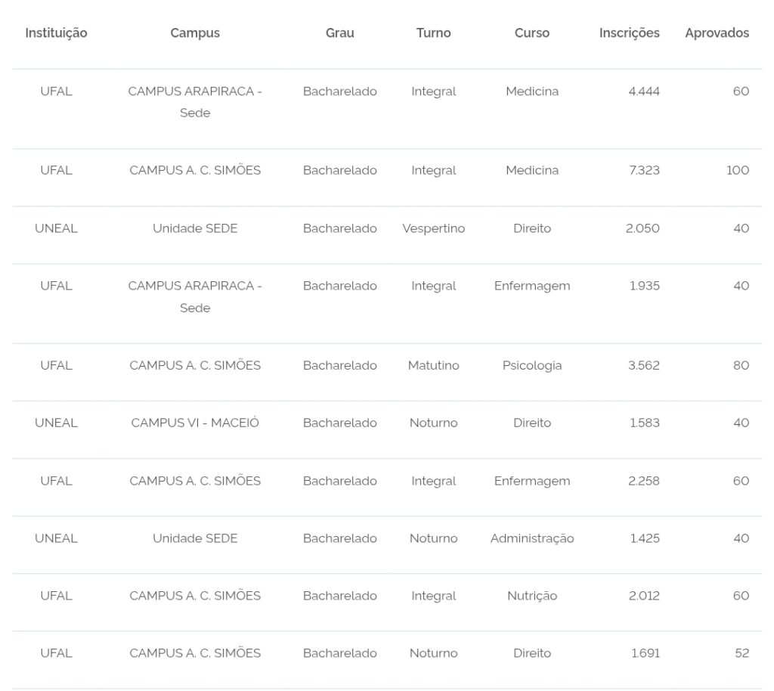Image resolution: width=774 pixels, height=691 pixels.
Task: Click the 1.425 inscrições value
Action: [x=645, y=538]
